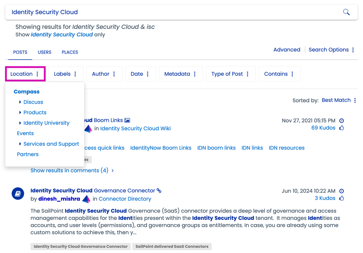Open the Type of Post filter
This screenshot has width=363, height=253.
[230, 74]
